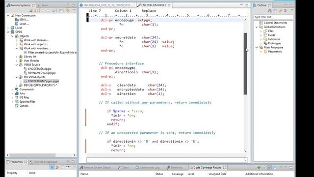Viewport: 314px width, 177px height.
Task: Open the Remote Systems view menu arrow
Action: (74, 10)
